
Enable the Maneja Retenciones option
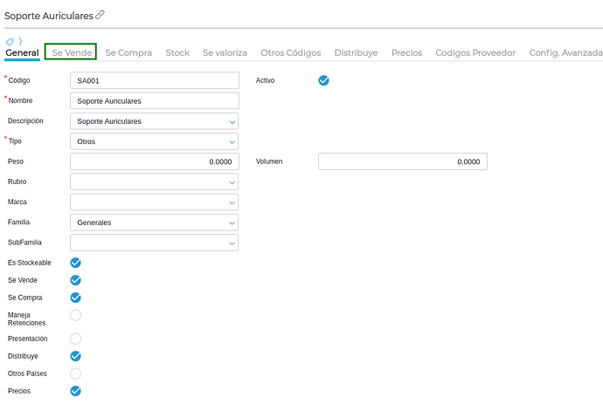pyautogui.click(x=75, y=315)
